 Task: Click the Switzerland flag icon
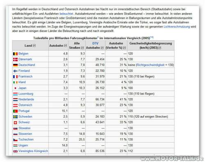click(x=15, y=123)
